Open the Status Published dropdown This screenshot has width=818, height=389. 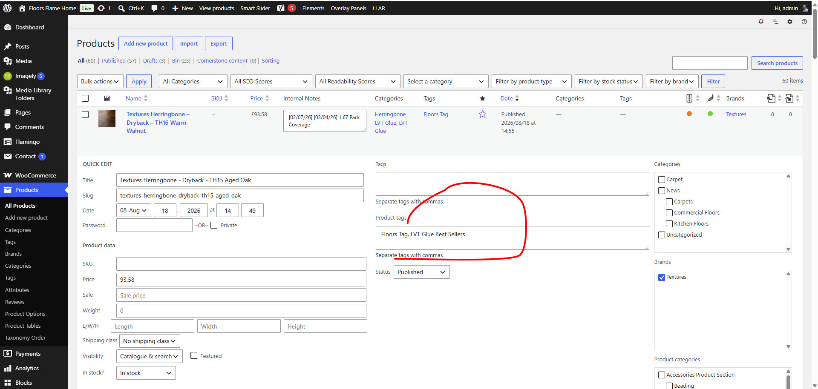point(421,272)
